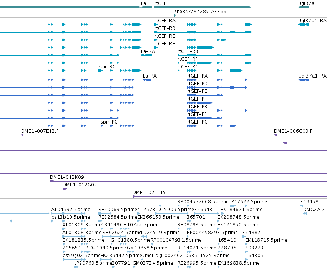Select protein rtGEF-PD label
This screenshot has height=269, width=327.
click(197, 84)
